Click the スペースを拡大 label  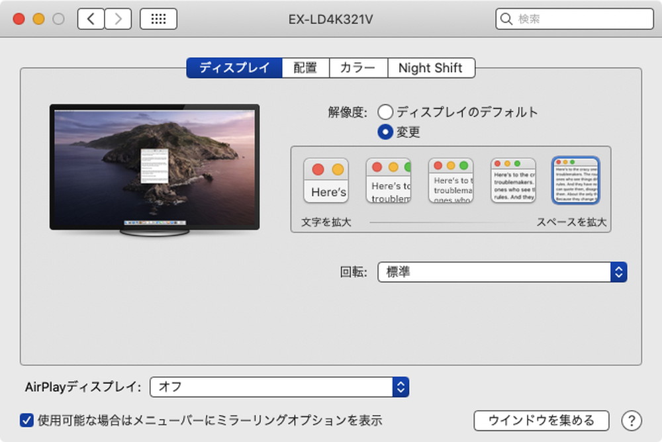[571, 222]
